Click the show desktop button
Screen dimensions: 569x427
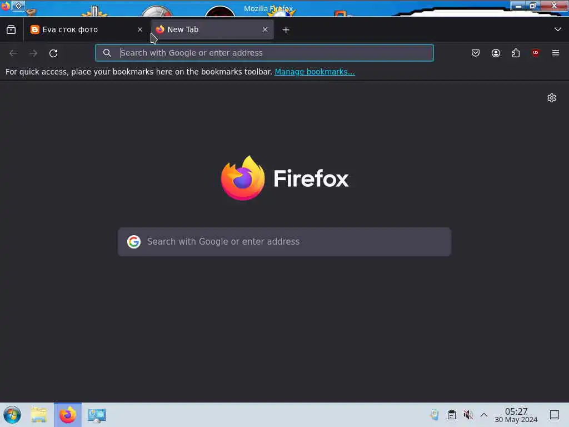[x=555, y=415]
